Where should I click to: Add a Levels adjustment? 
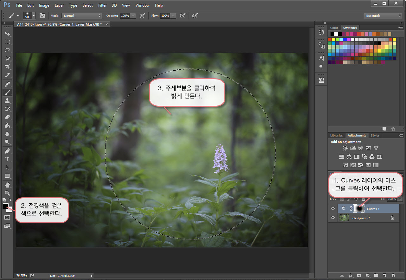(x=353, y=148)
